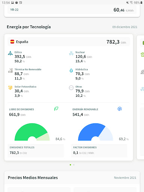Select the 09 diciembre 2021 date
Image resolution: width=144 pixels, height=192 pixels.
point(125,27)
